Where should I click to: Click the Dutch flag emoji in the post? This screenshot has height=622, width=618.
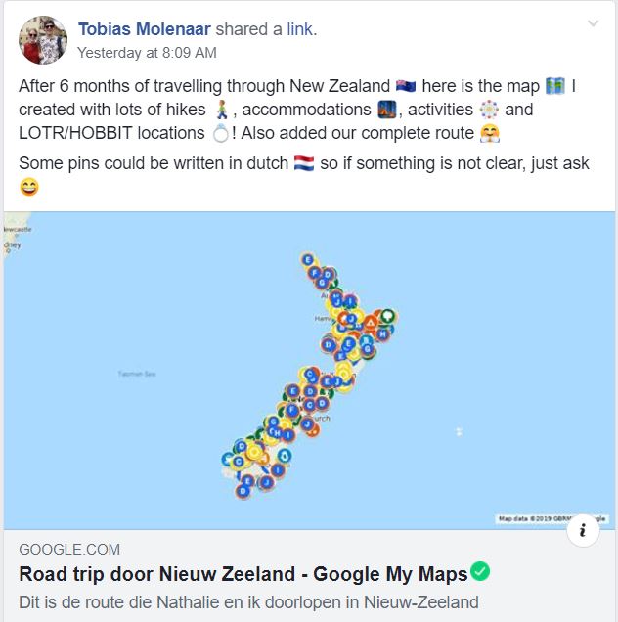(x=303, y=163)
